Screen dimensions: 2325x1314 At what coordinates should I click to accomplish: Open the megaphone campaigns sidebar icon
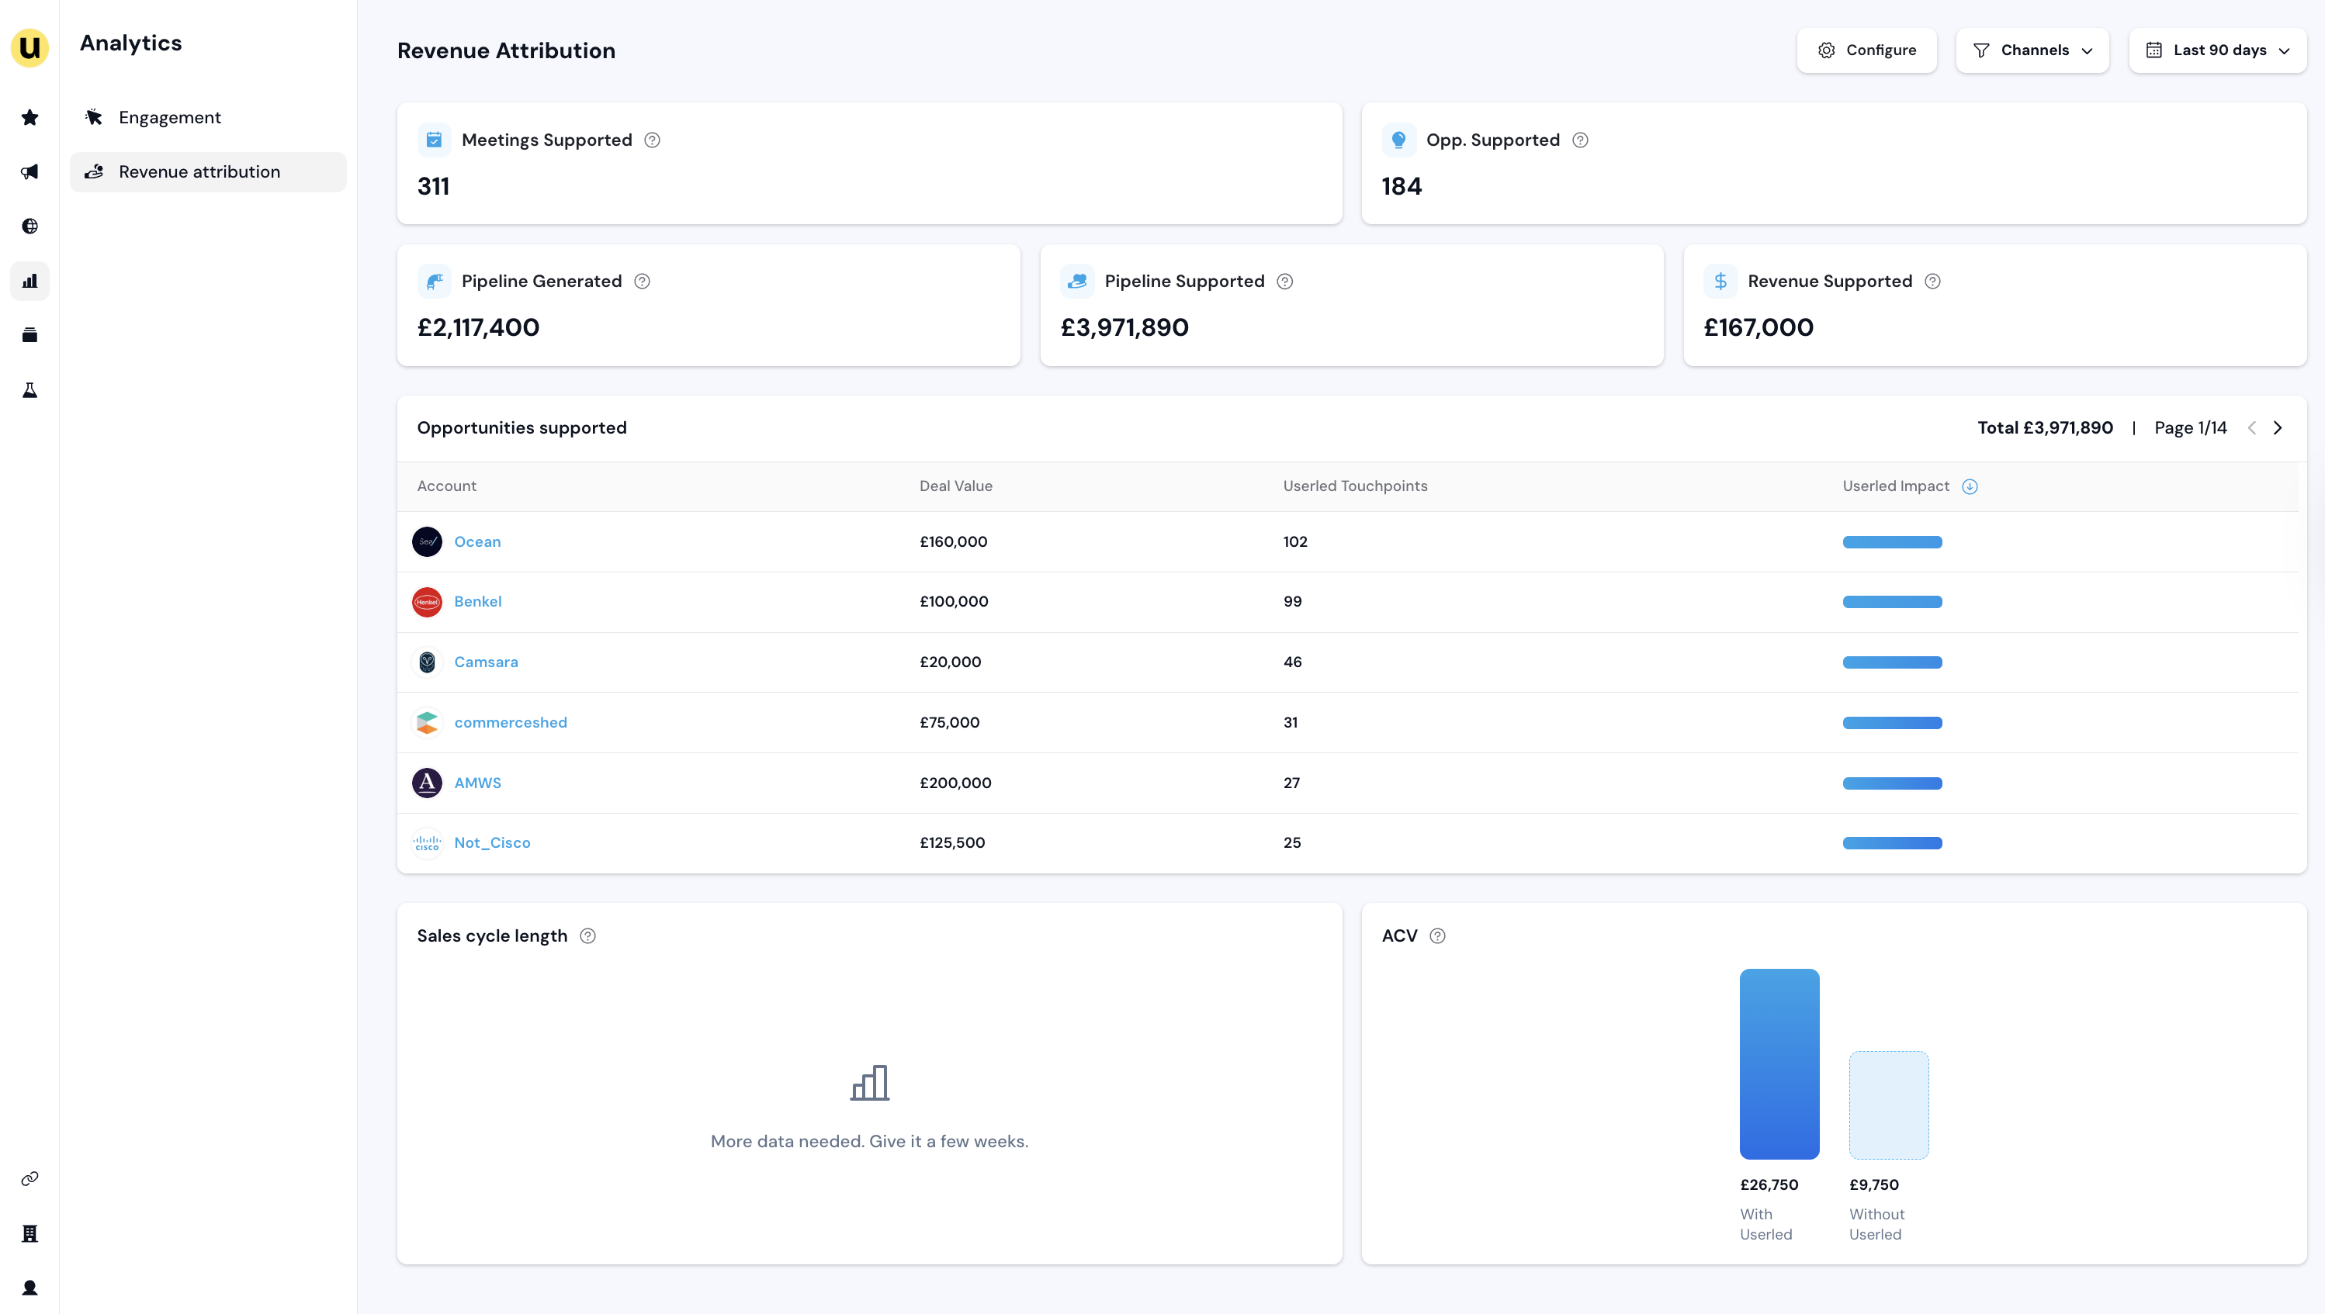click(29, 171)
